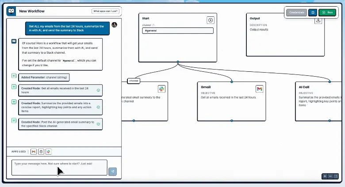345x187 pixels.
Task: Focus the chat message input box
Action: [59, 168]
